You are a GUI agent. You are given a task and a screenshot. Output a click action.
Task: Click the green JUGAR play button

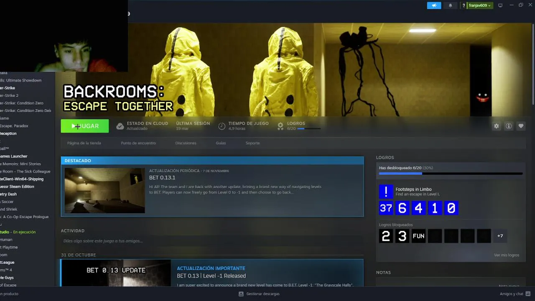(x=85, y=126)
